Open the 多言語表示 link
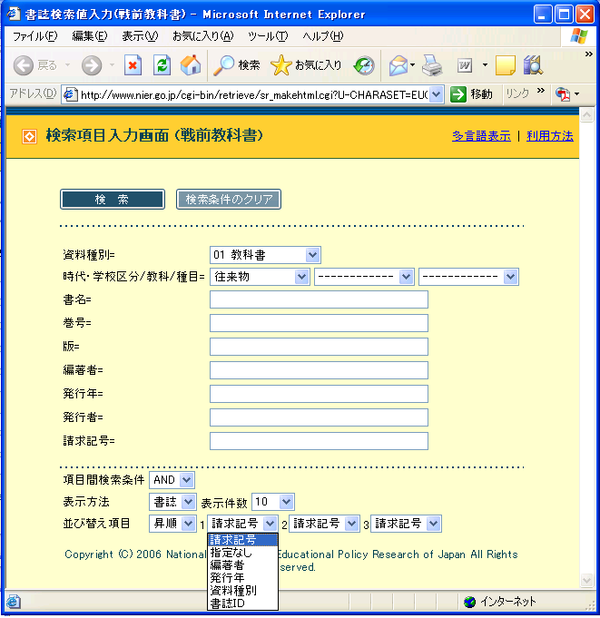600x618 pixels. [481, 136]
